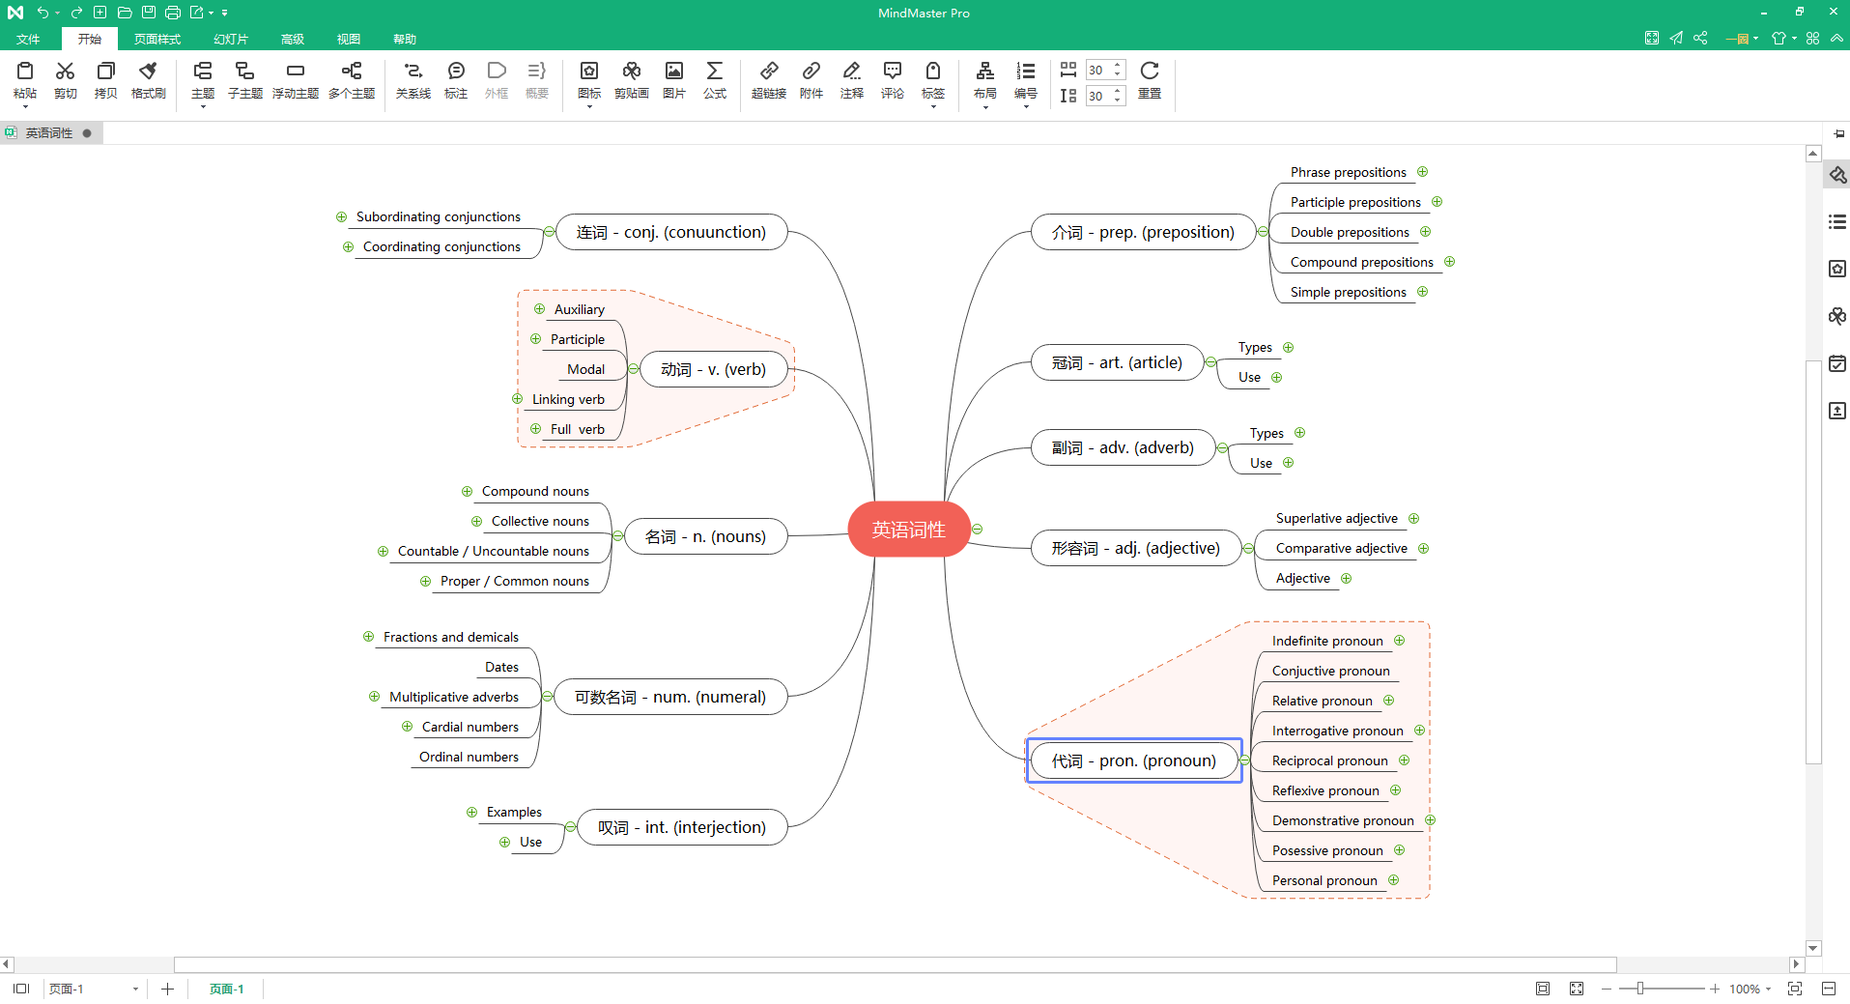
Task: Collapse the 动词 - v. (verb) branch
Action: 634,369
